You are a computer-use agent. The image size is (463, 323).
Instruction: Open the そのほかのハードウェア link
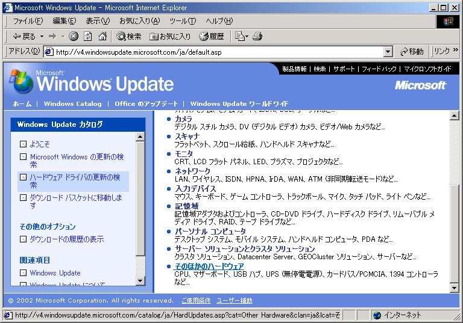209,266
